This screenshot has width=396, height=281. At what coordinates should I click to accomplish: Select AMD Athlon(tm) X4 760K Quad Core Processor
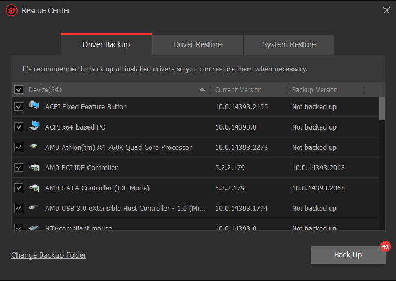118,148
